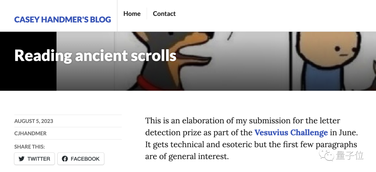Click the WeChat logo watermark icon
The width and height of the screenshot is (376, 172).
(x=326, y=155)
